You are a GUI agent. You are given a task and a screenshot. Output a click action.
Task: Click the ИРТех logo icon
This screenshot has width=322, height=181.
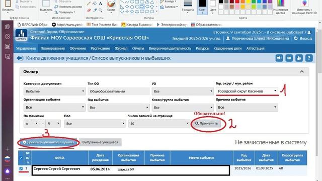click(21, 35)
